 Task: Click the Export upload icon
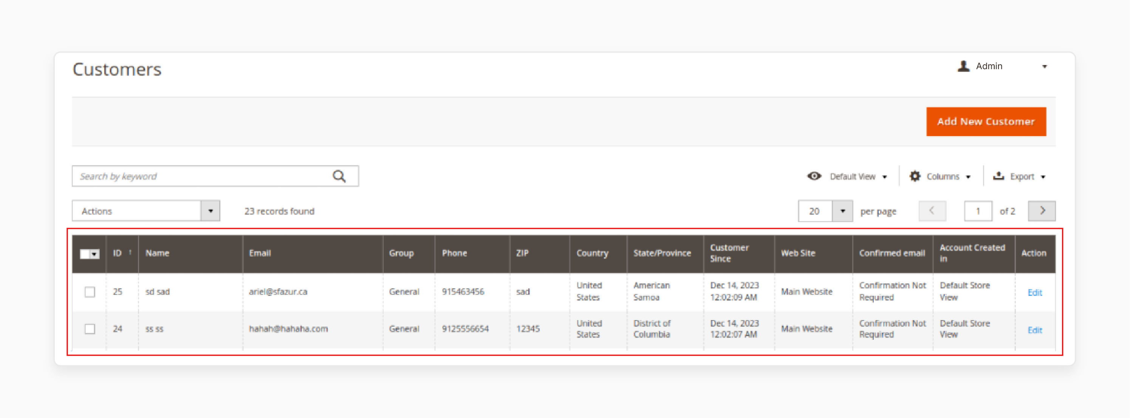998,176
